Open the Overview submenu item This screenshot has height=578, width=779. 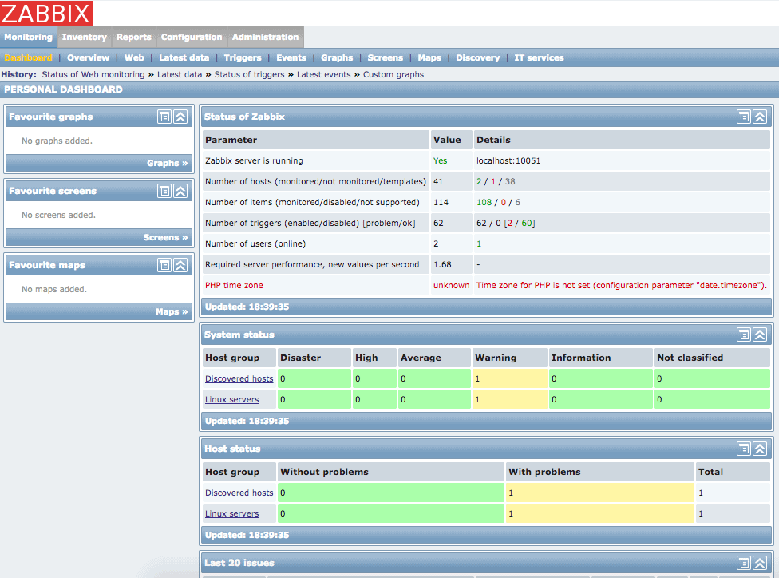pos(88,57)
